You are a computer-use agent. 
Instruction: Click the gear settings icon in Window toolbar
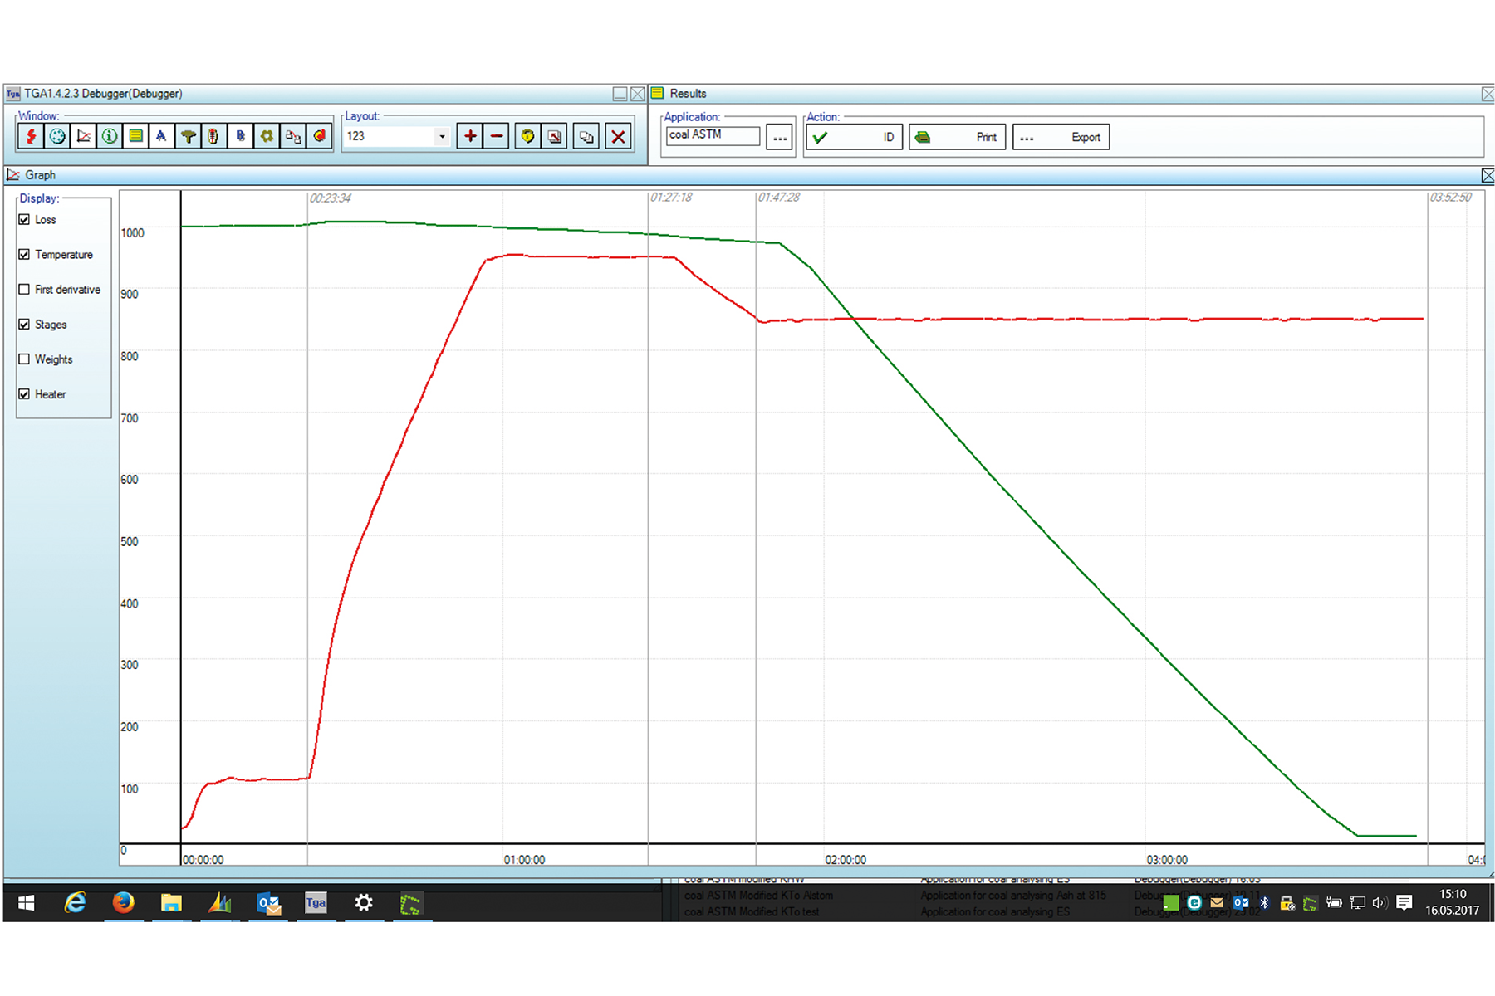pos(267,136)
